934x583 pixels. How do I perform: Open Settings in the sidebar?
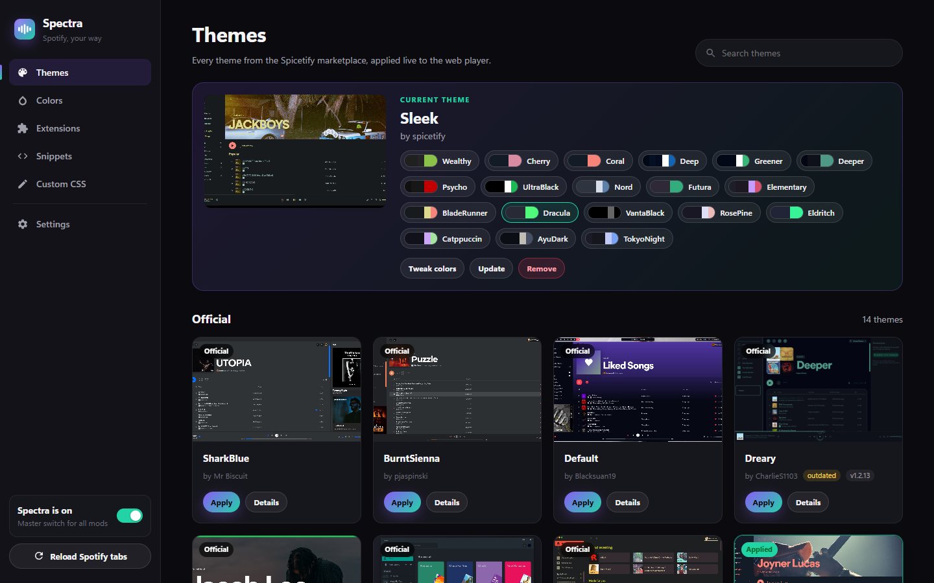(80, 224)
